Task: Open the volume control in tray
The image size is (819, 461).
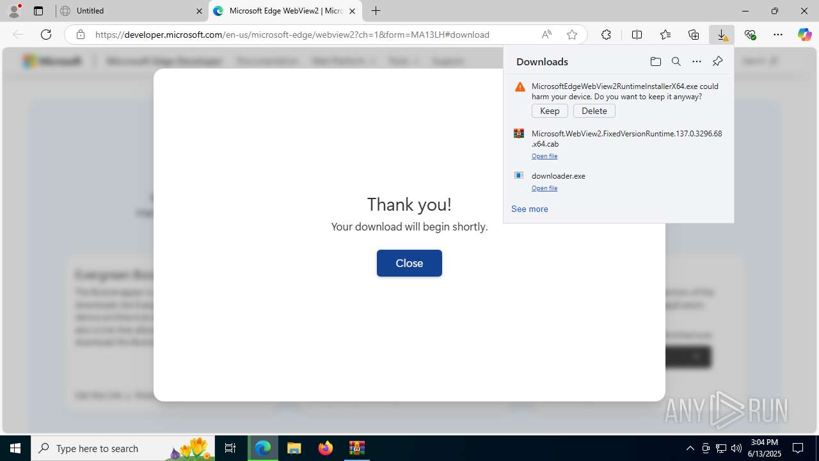Action: point(736,448)
